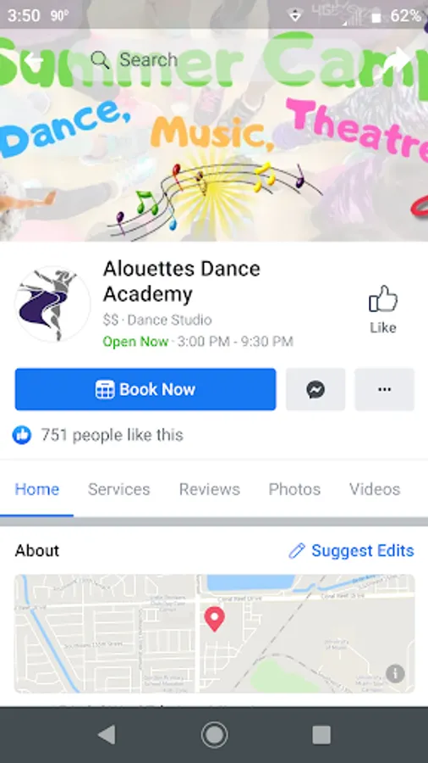Open the Photos tab
The image size is (428, 763).
294,489
